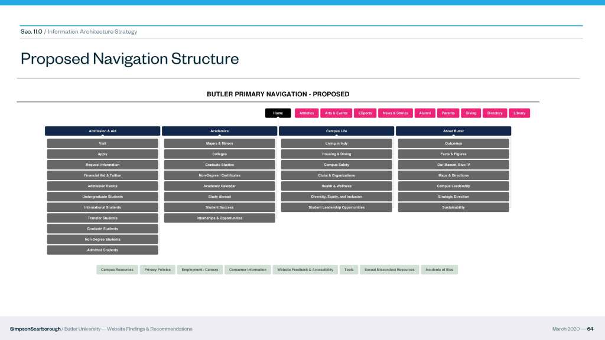This screenshot has height=340, width=605.
Task: Select Our Mascot, Blue IV item
Action: click(453, 165)
